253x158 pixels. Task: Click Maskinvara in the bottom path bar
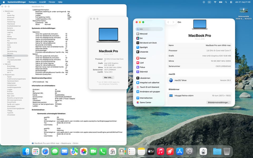[66, 143]
